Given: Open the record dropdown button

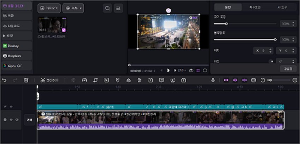Looking at the screenshot, I should (x=73, y=8).
